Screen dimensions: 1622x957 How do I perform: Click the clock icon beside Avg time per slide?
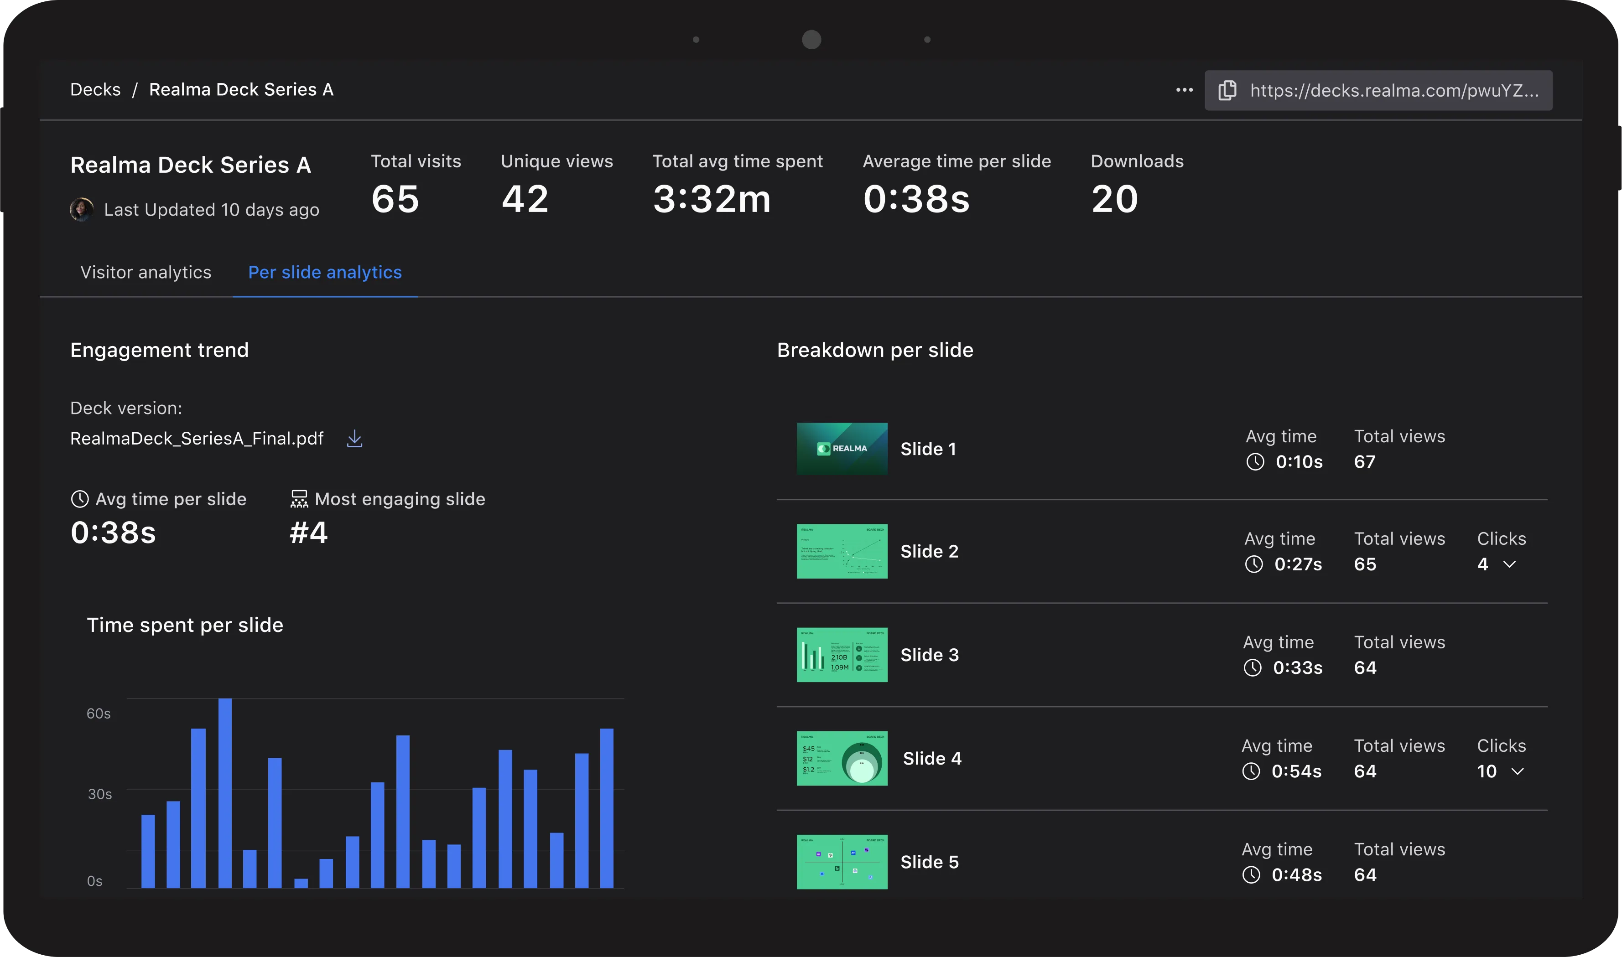[79, 499]
